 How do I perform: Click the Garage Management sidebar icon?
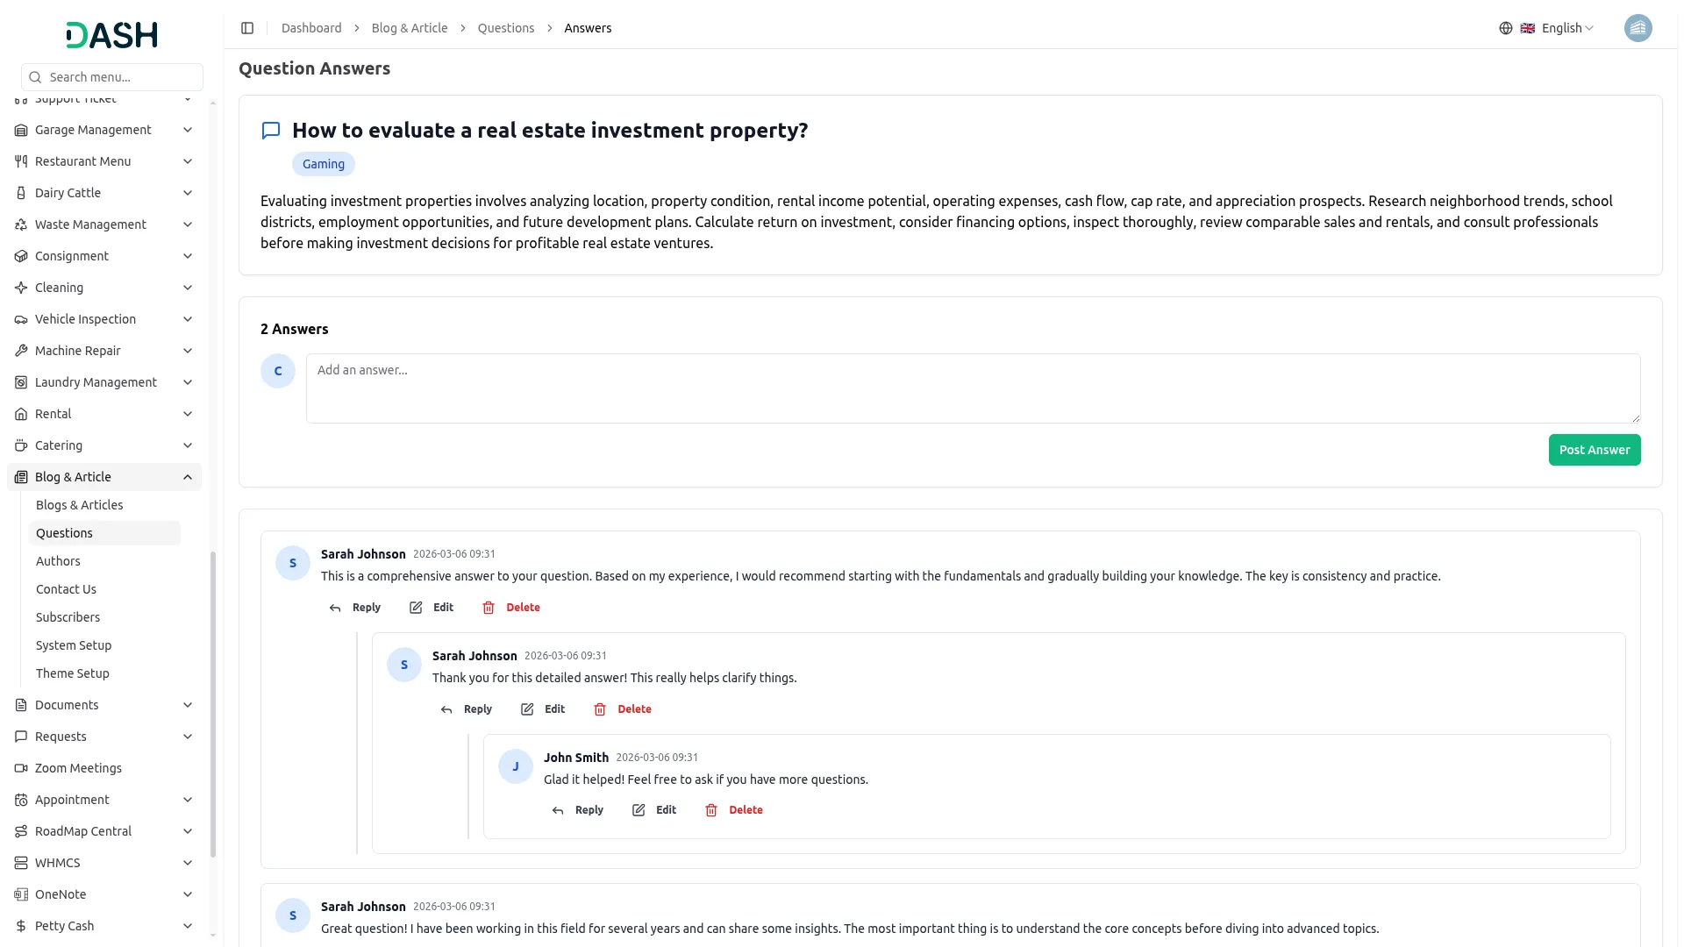pos(21,130)
